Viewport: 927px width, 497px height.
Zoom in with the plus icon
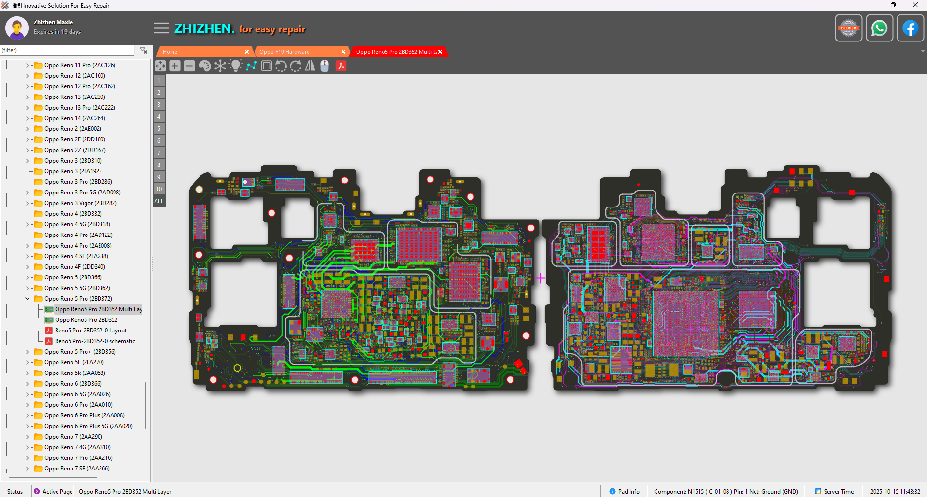[x=175, y=66]
